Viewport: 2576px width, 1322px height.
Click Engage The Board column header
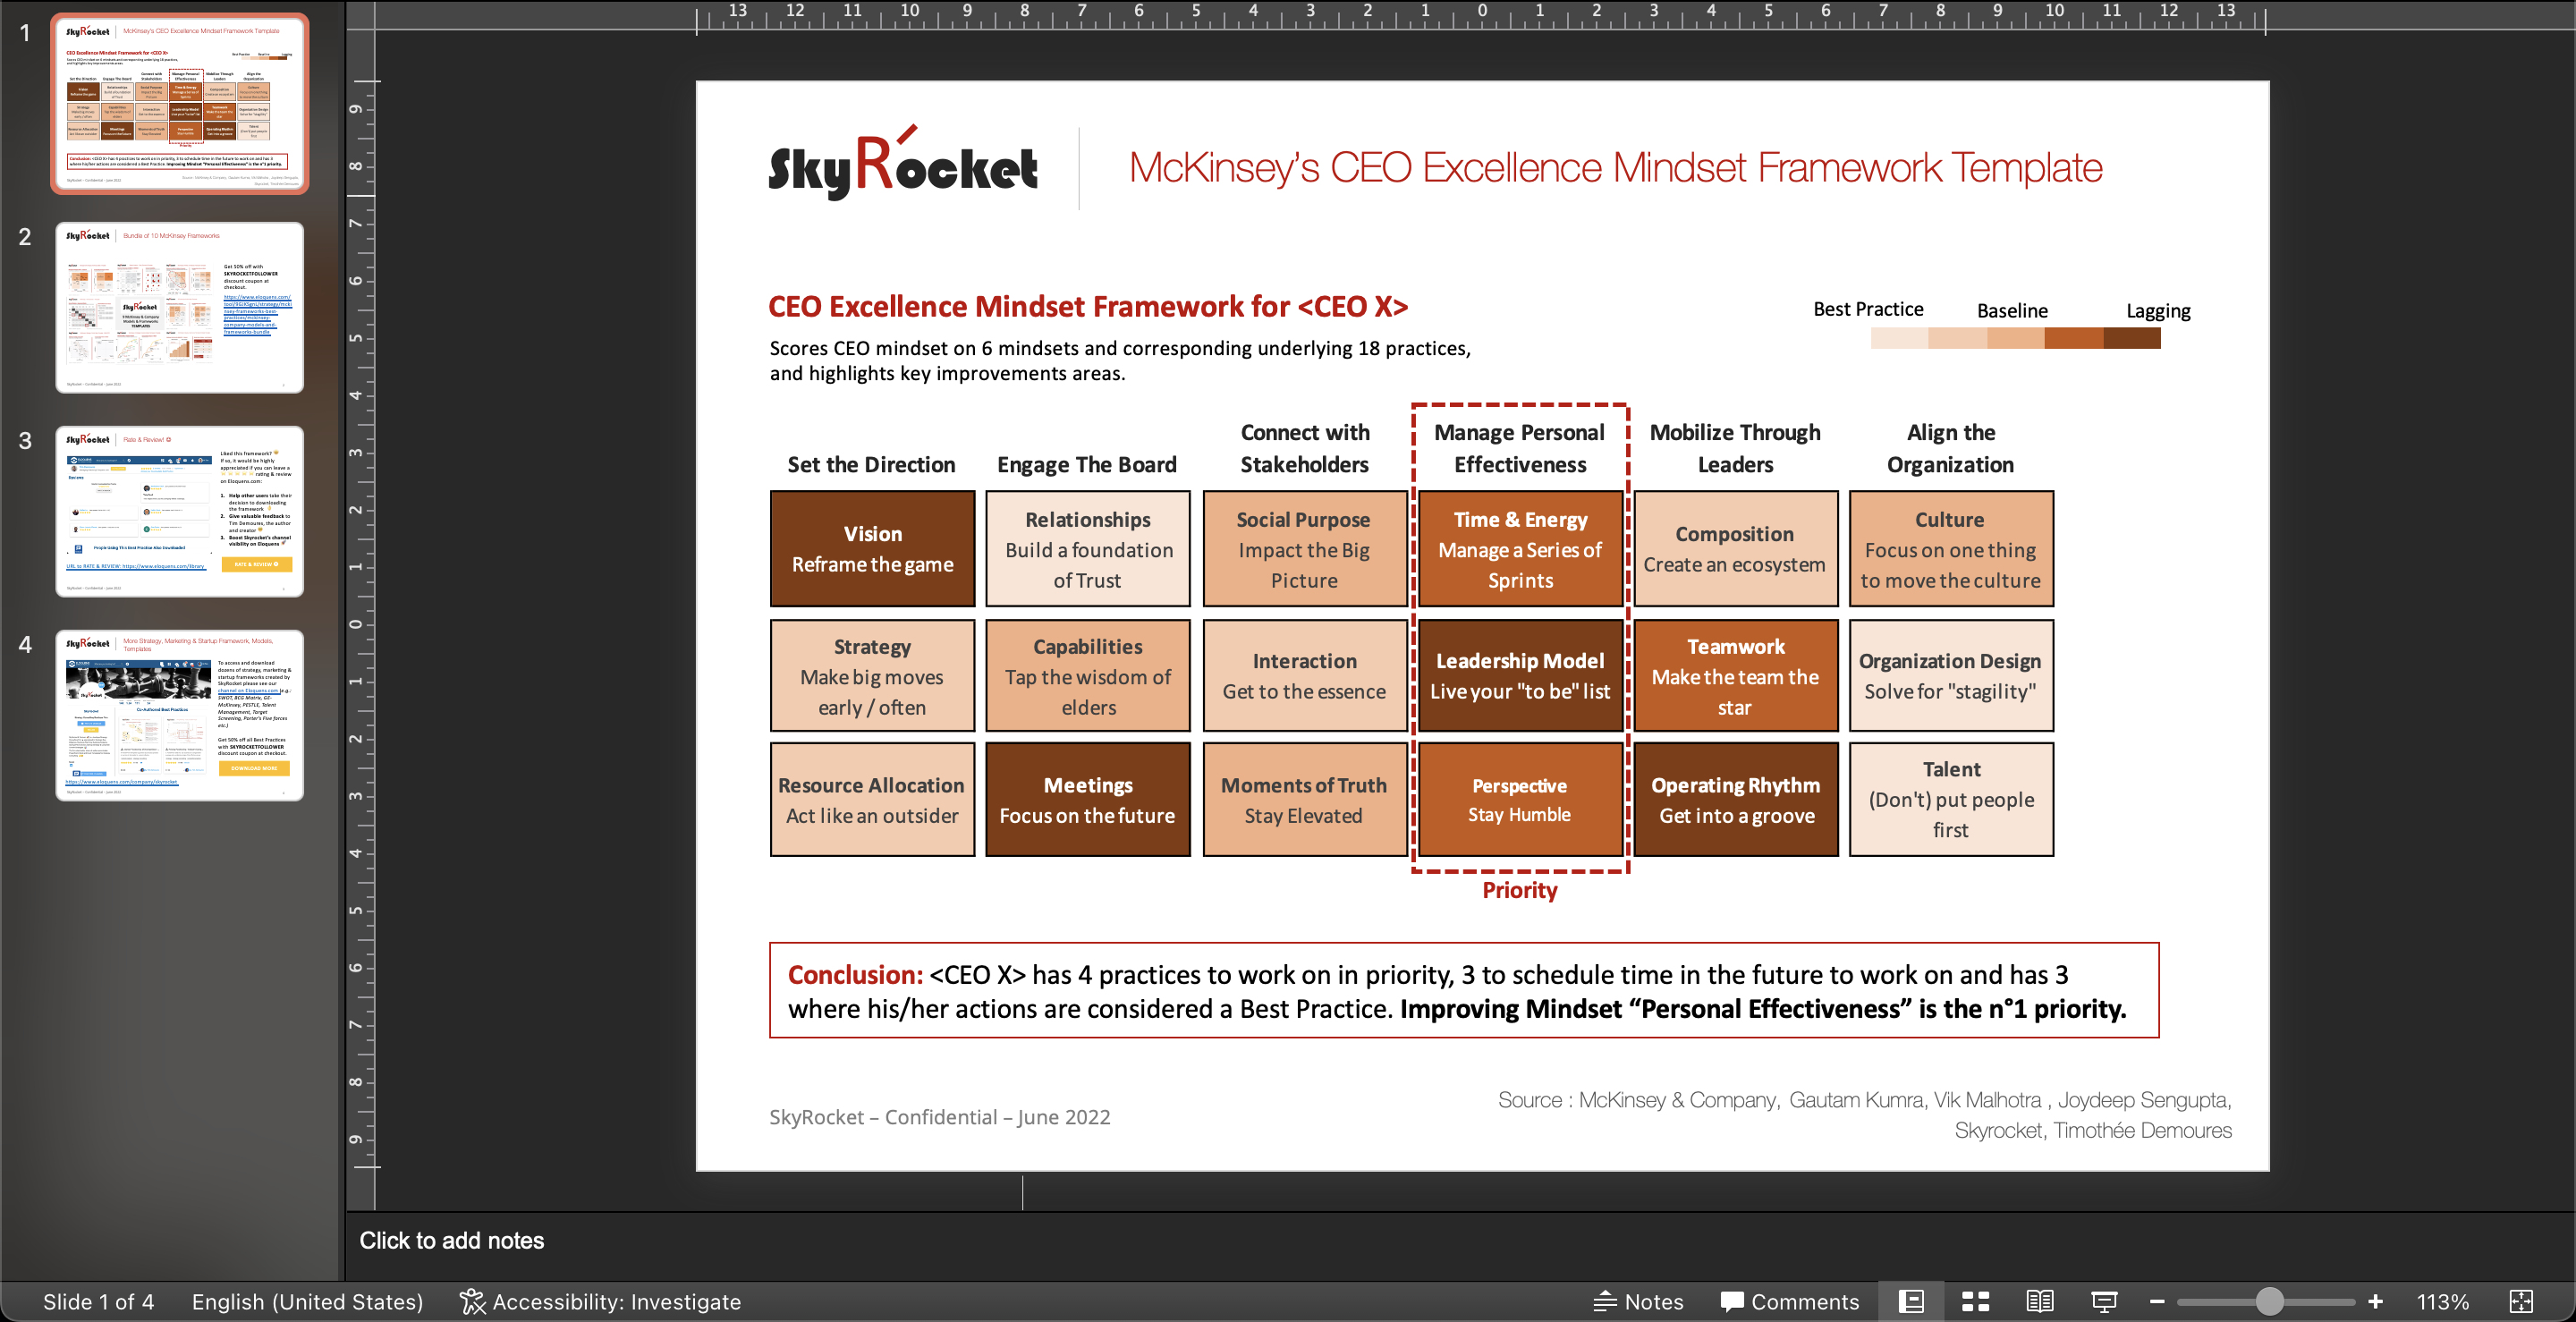pyautogui.click(x=1087, y=464)
